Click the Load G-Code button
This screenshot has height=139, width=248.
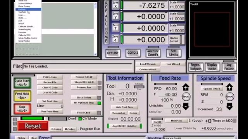click(x=50, y=93)
